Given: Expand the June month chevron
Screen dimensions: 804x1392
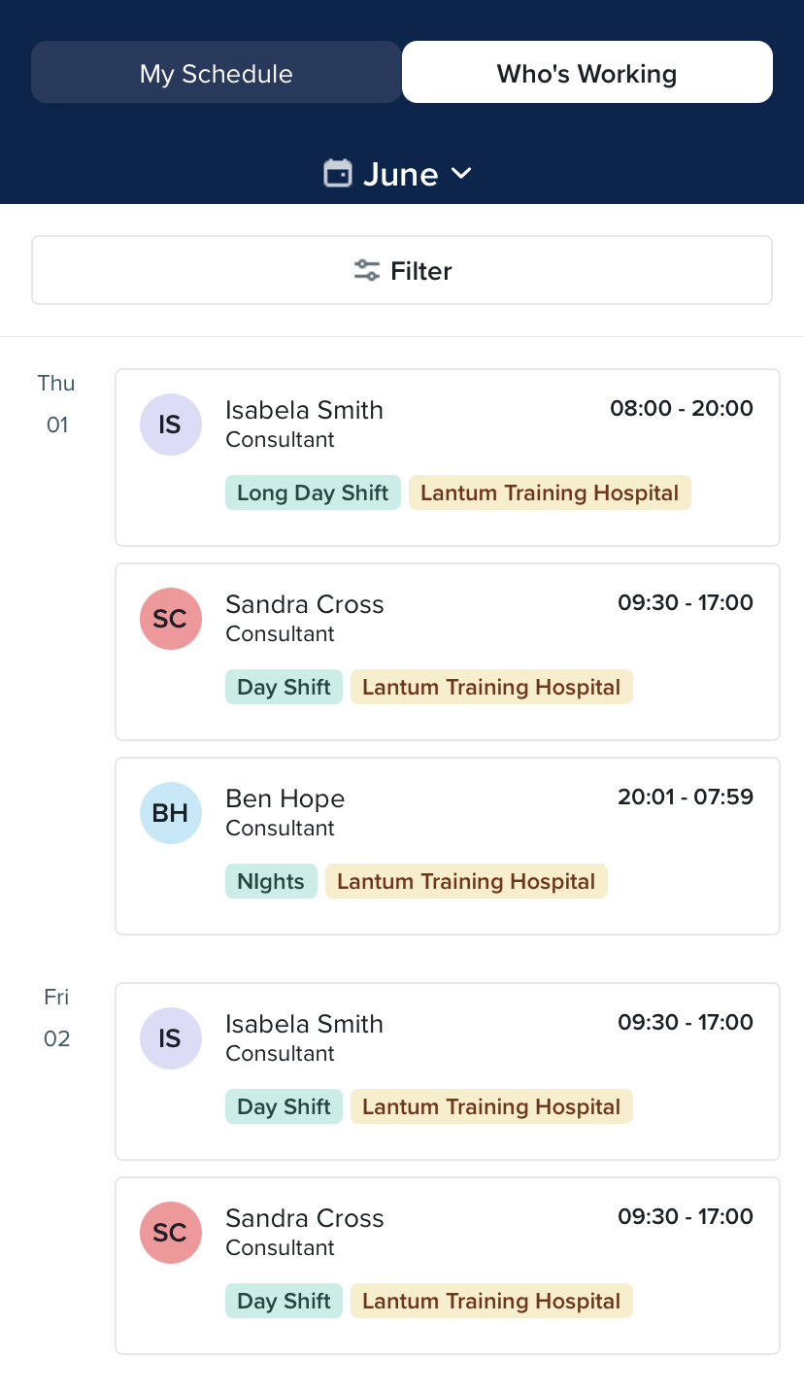Looking at the screenshot, I should [x=461, y=174].
